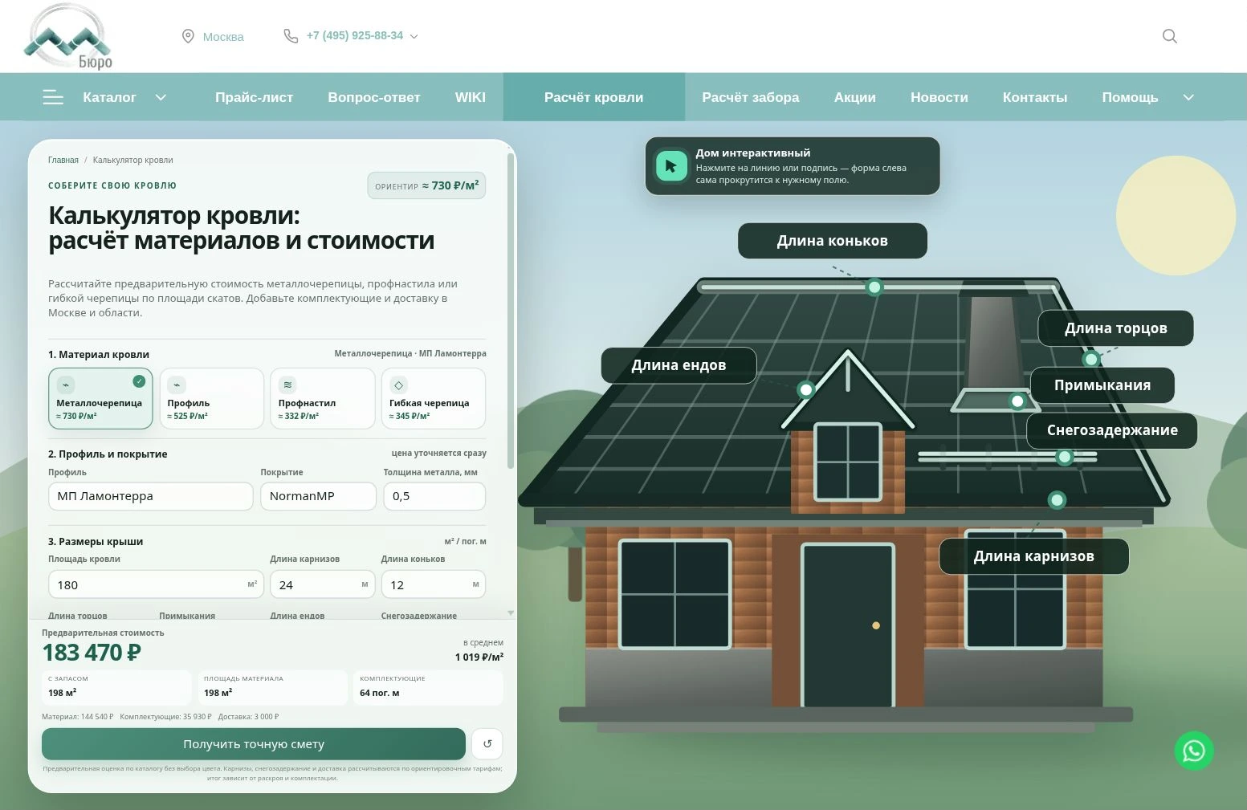Viewport: 1247px width, 810px height.
Task: Click the valley hotspot dot near dormer
Action: 806,389
